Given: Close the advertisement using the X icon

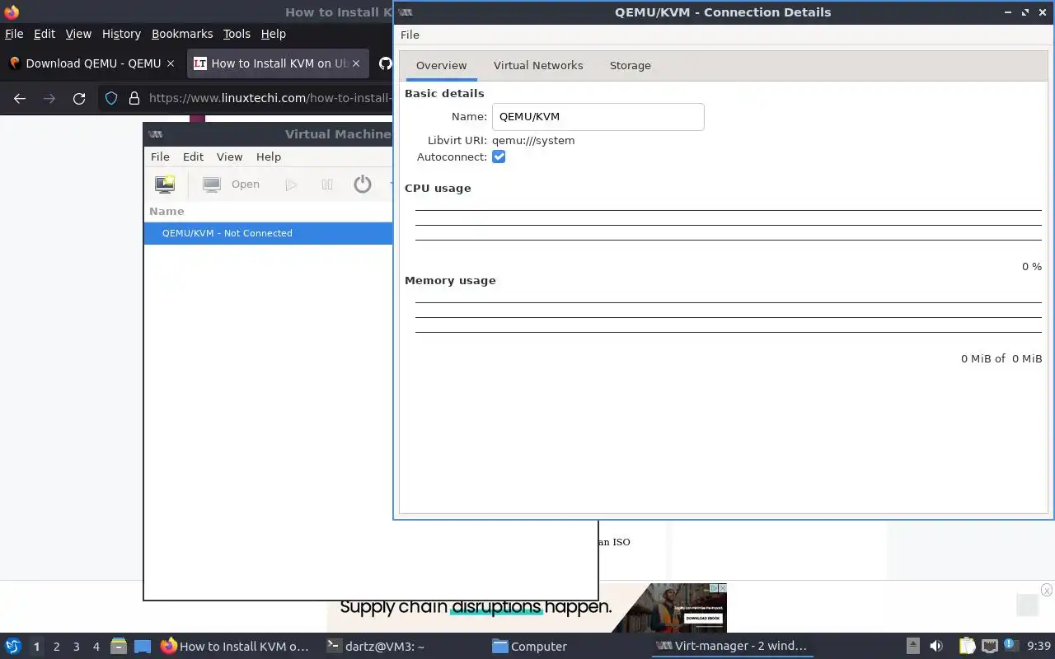Looking at the screenshot, I should (x=1047, y=590).
